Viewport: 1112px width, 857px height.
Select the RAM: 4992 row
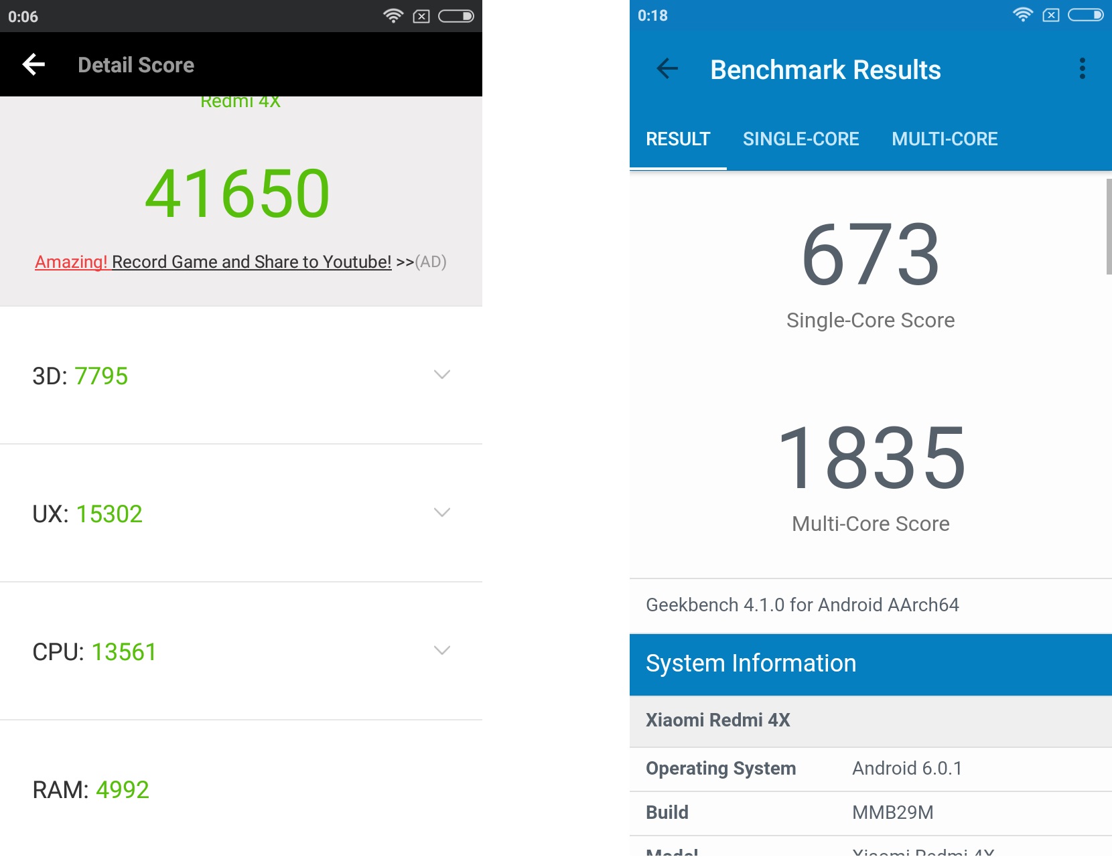[241, 789]
